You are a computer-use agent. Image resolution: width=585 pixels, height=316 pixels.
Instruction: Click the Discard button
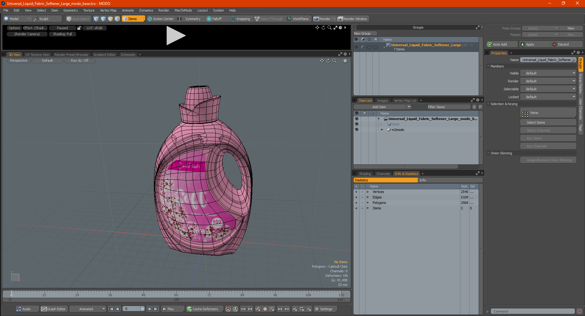click(x=567, y=44)
